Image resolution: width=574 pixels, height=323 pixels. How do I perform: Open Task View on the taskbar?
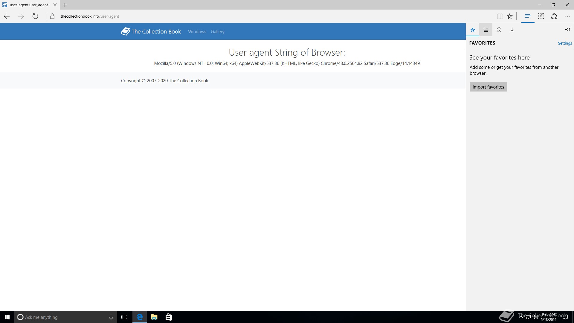click(x=124, y=317)
